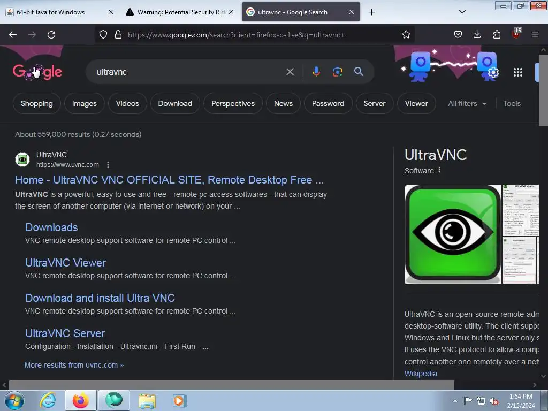548x411 pixels.
Task: View site security padlock info
Action: point(118,35)
